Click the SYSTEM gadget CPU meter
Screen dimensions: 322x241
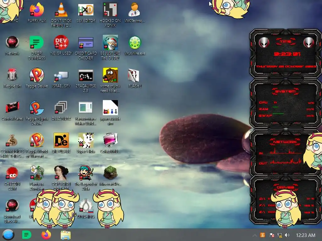click(x=286, y=103)
